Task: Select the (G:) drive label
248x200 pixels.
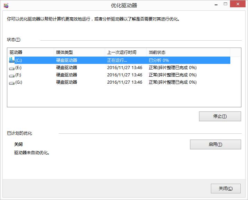Action: click(x=19, y=82)
